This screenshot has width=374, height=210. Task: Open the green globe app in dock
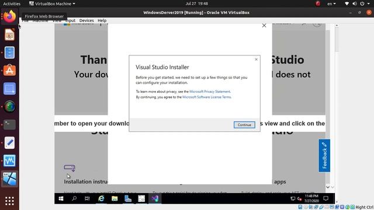[x=9, y=106]
